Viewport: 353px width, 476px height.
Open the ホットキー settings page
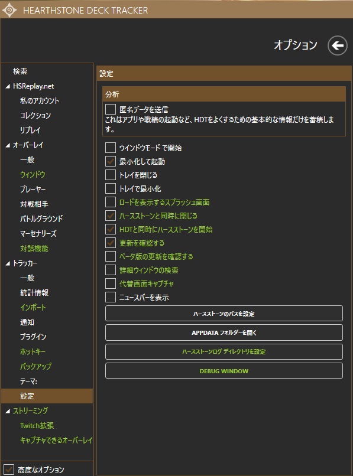(33, 351)
